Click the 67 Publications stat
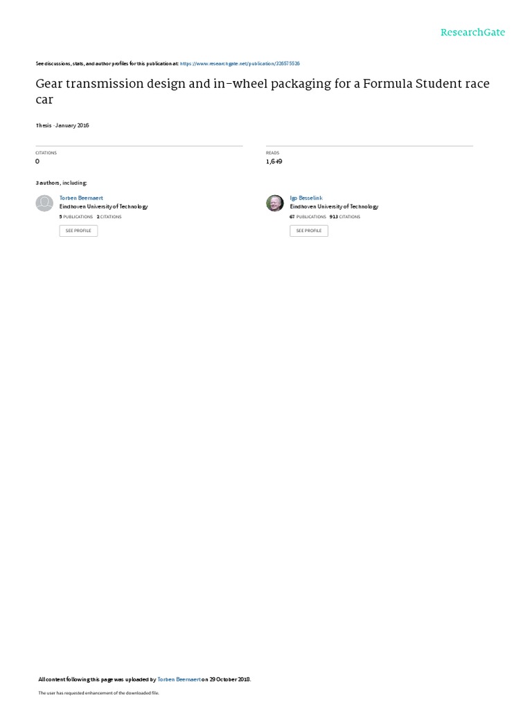 click(308, 217)
